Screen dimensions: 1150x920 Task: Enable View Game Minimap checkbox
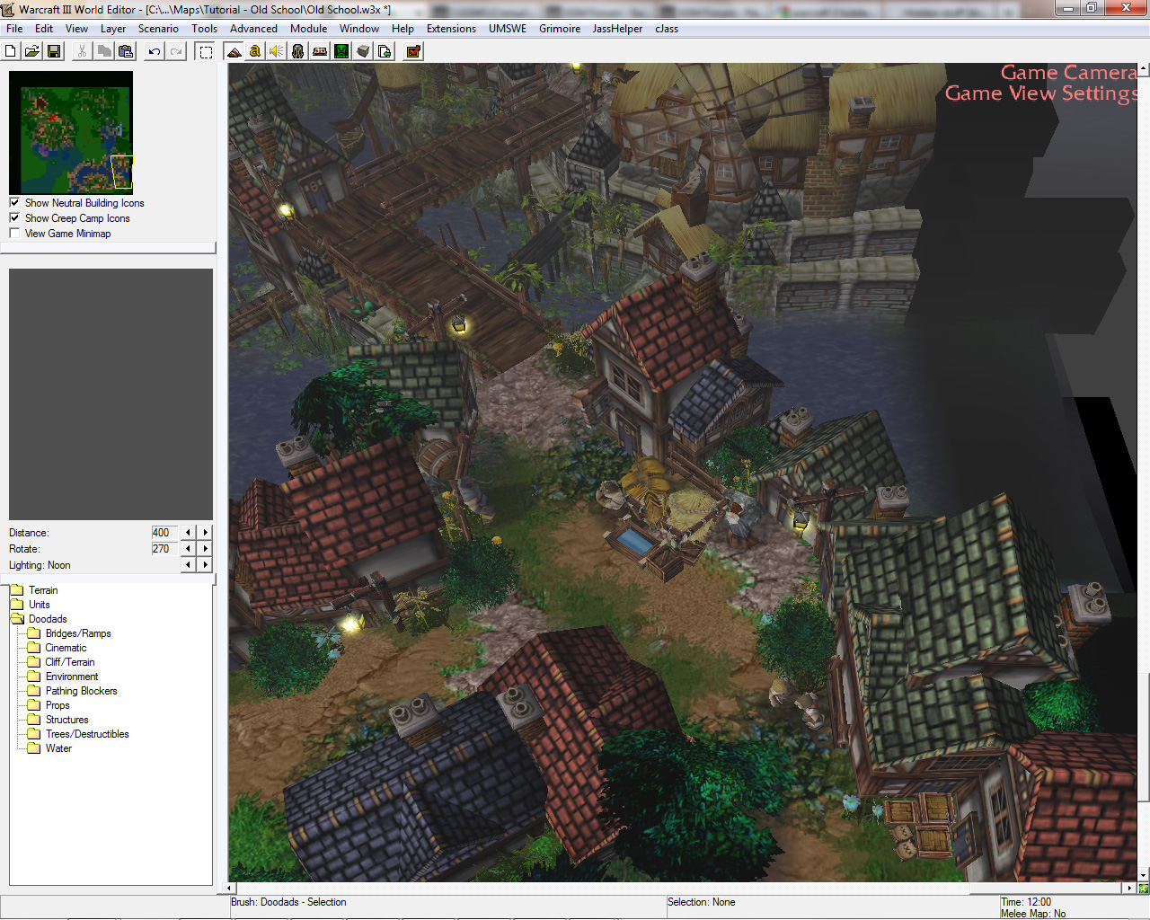point(14,234)
